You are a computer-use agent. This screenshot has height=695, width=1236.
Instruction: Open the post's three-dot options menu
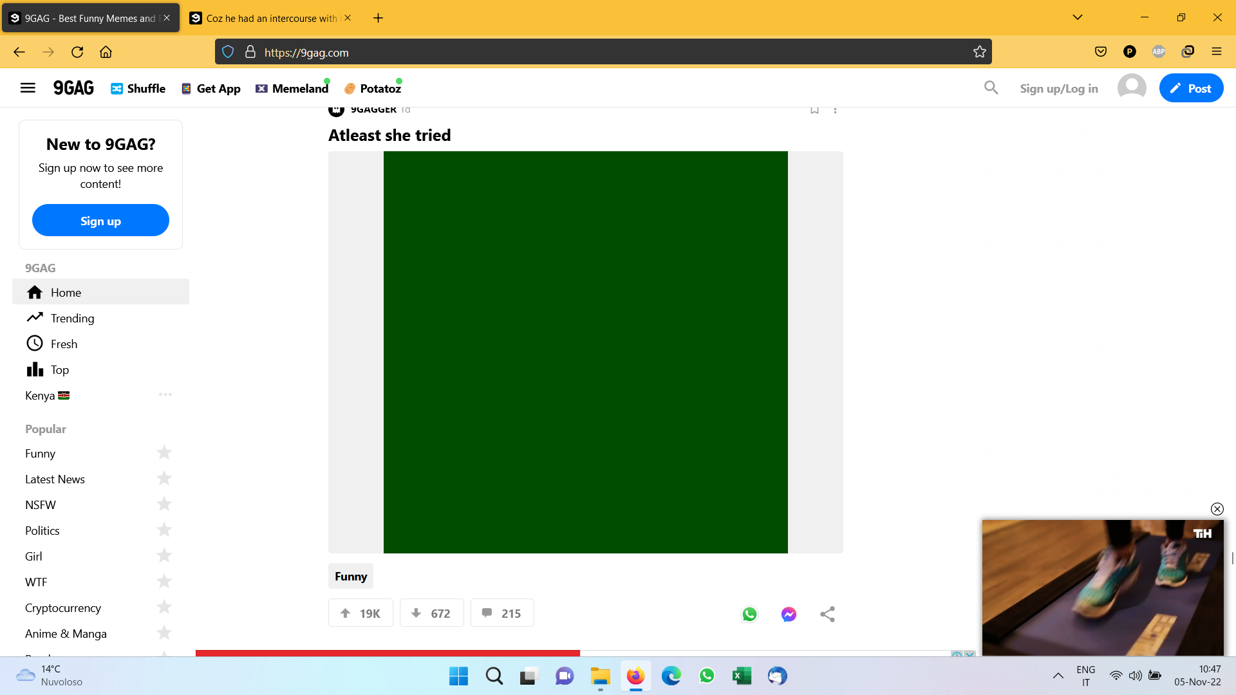click(x=835, y=110)
